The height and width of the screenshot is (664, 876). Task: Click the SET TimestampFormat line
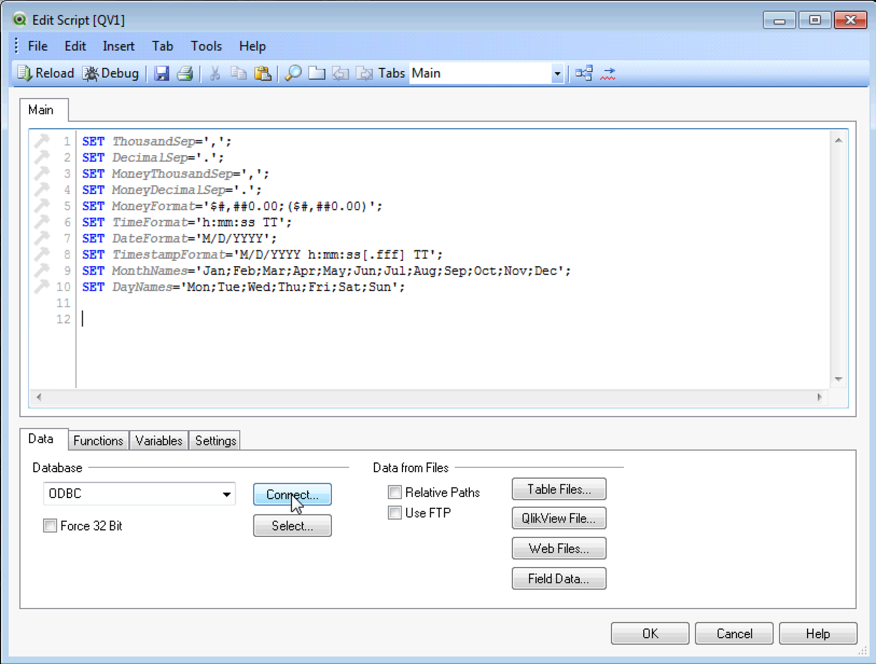[x=262, y=254]
